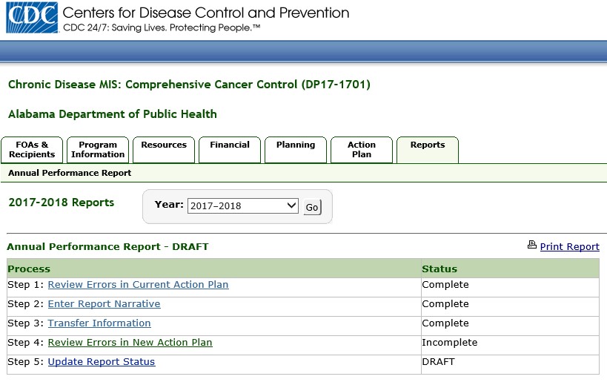Viewport: 607px width, 385px height.
Task: Click the printer icon beside Print Report
Action: (x=531, y=246)
